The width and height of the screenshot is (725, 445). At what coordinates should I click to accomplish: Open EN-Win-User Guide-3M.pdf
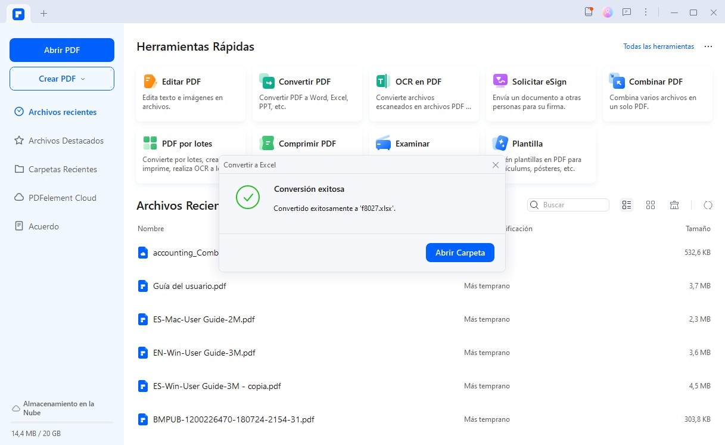point(204,353)
